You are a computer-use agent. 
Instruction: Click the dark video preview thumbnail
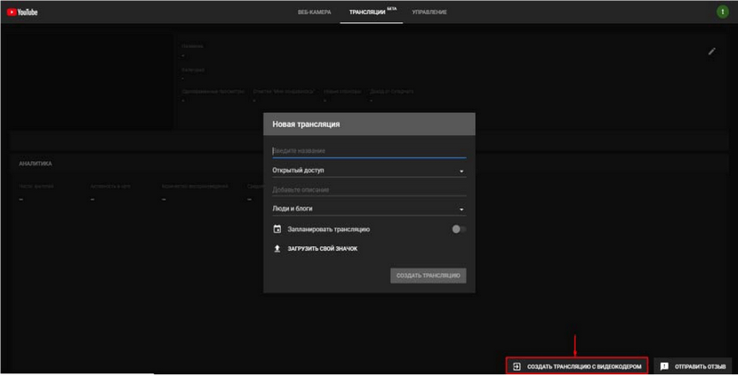click(x=91, y=82)
